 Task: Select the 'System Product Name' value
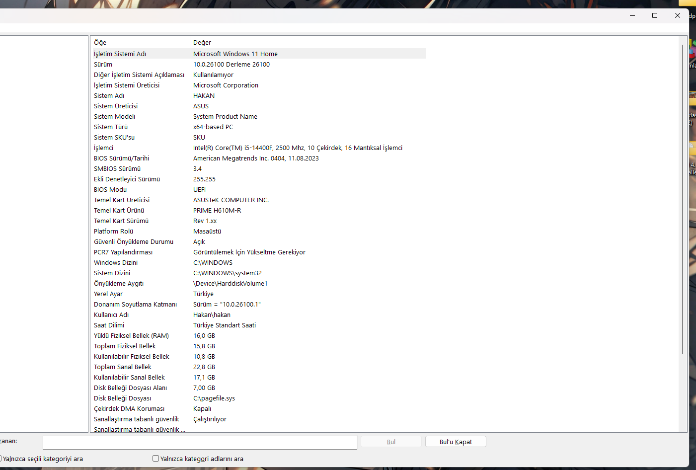225,117
